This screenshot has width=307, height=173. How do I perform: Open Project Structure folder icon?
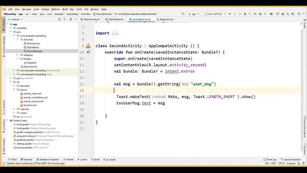[272, 14]
